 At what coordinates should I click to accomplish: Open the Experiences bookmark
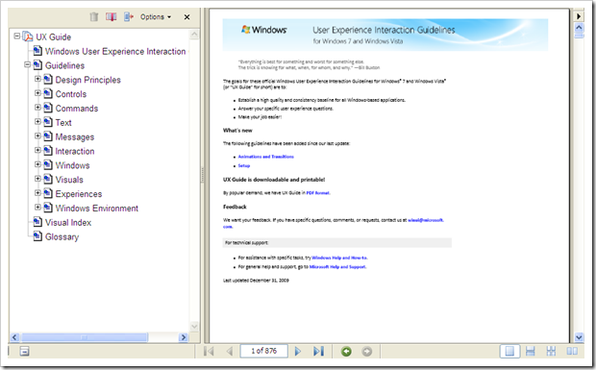(x=79, y=194)
